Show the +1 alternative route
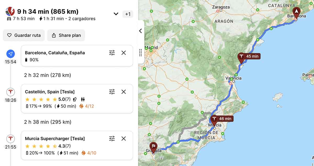Viewport: 314px width, 166px height. click(x=128, y=14)
